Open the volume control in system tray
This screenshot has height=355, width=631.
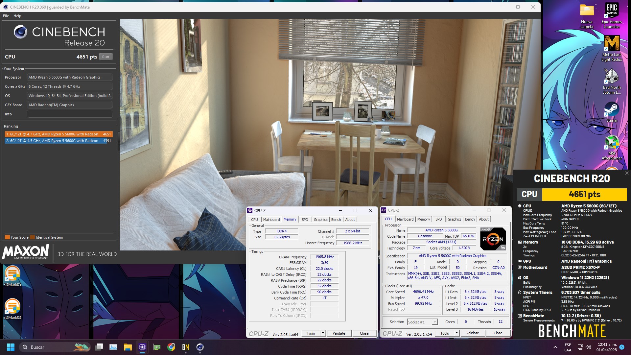coord(588,347)
